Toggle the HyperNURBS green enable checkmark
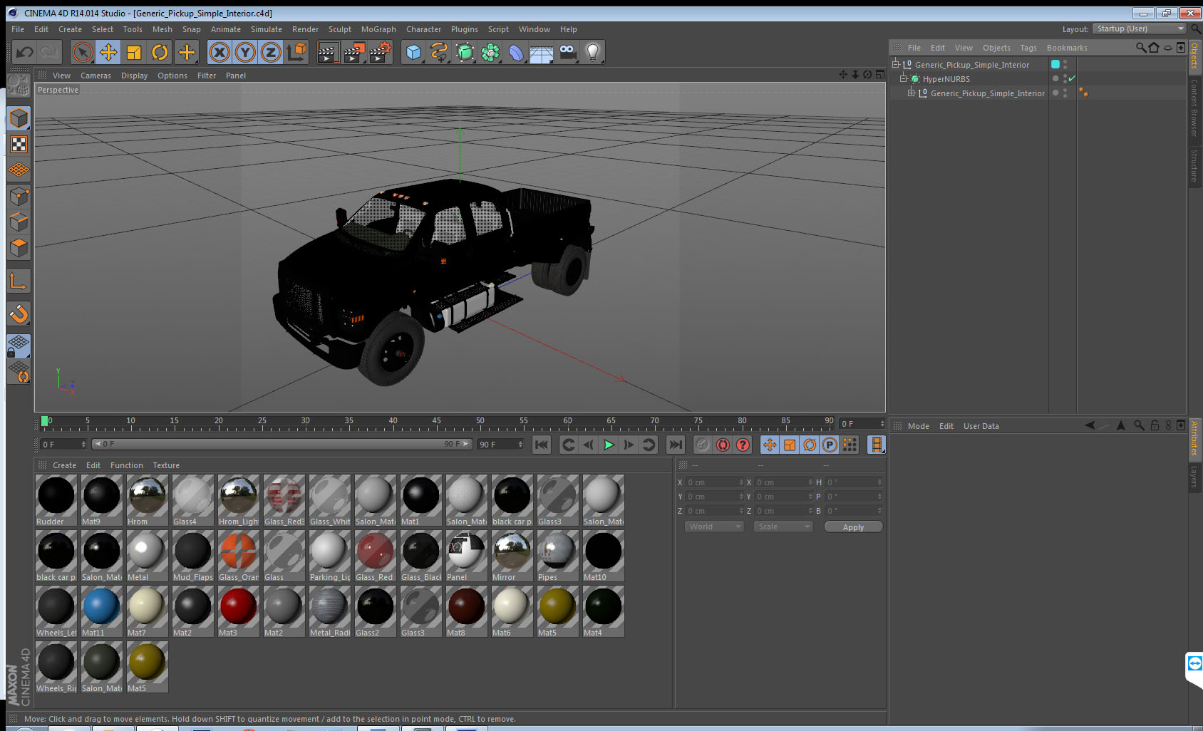This screenshot has width=1203, height=731. 1072,78
